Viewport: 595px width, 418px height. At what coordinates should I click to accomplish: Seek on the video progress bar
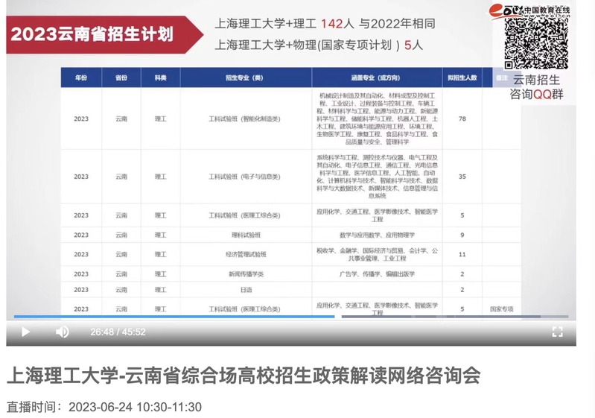[x=291, y=316]
